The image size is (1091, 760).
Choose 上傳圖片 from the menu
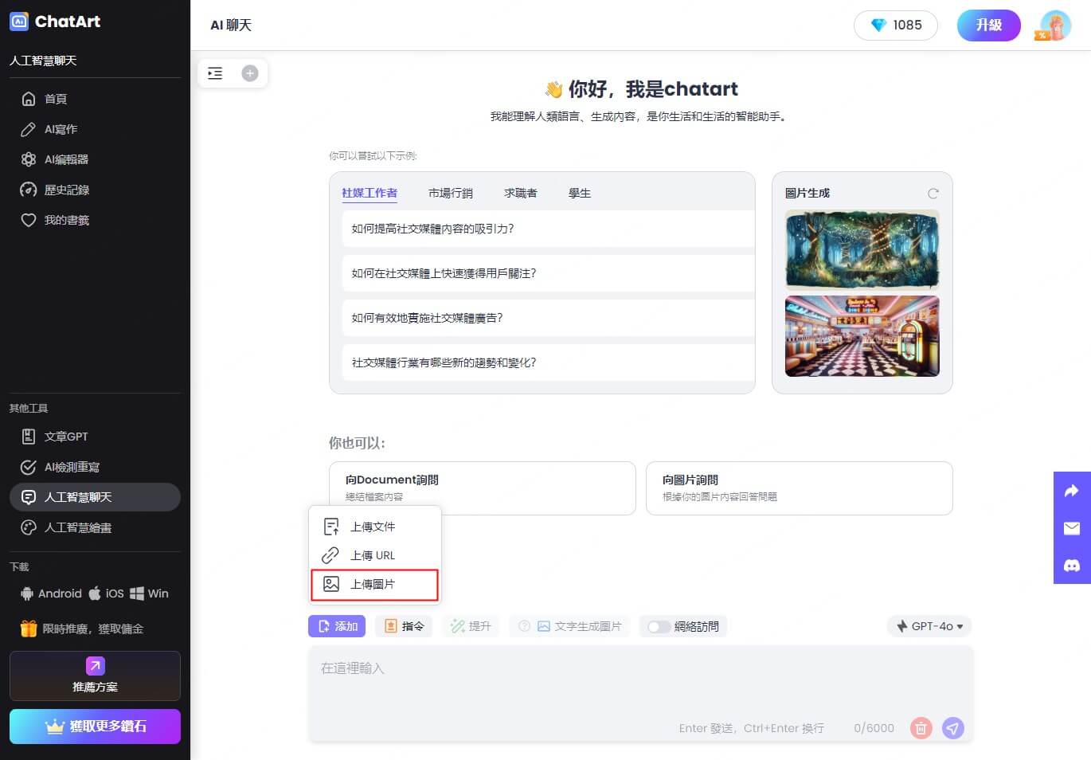tap(374, 584)
